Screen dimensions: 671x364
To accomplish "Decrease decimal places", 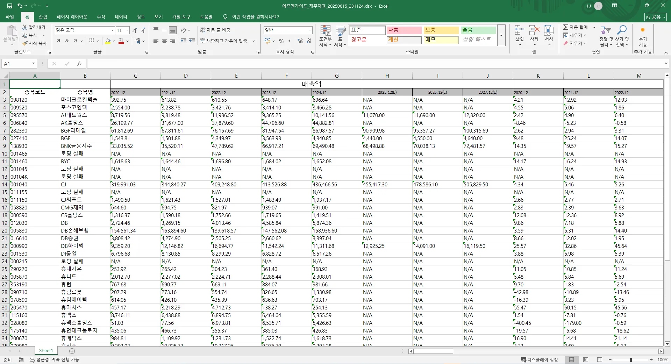I will (x=309, y=41).
